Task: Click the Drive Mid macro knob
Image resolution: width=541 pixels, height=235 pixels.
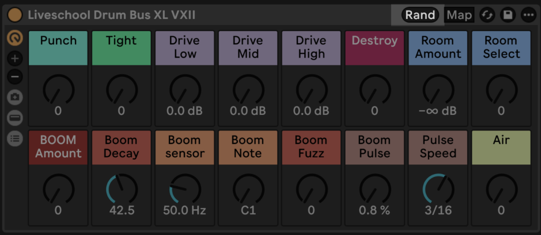Action: pos(248,90)
